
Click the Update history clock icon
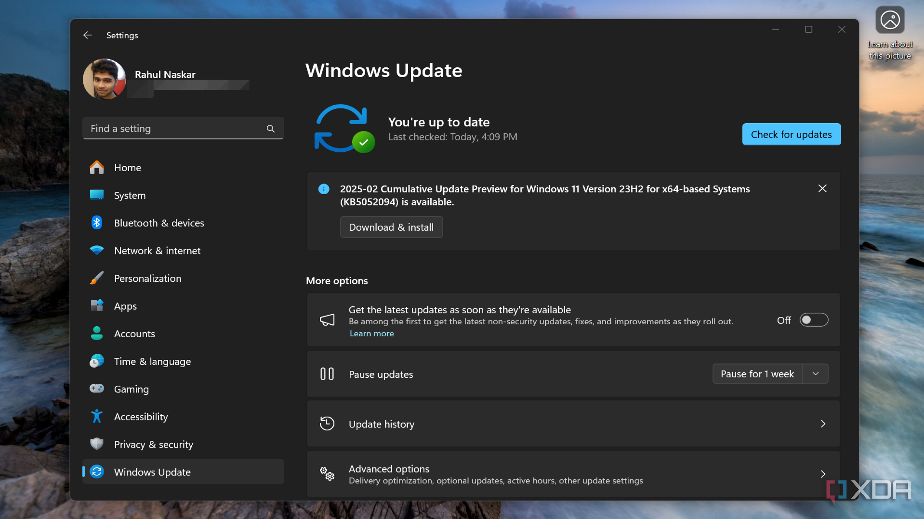coord(327,424)
